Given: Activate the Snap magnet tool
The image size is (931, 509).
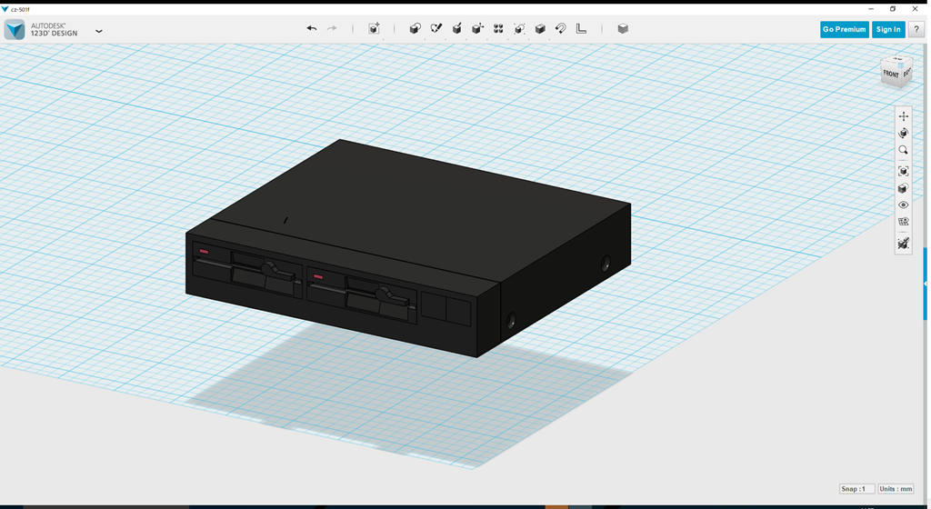Looking at the screenshot, I should 560,29.
